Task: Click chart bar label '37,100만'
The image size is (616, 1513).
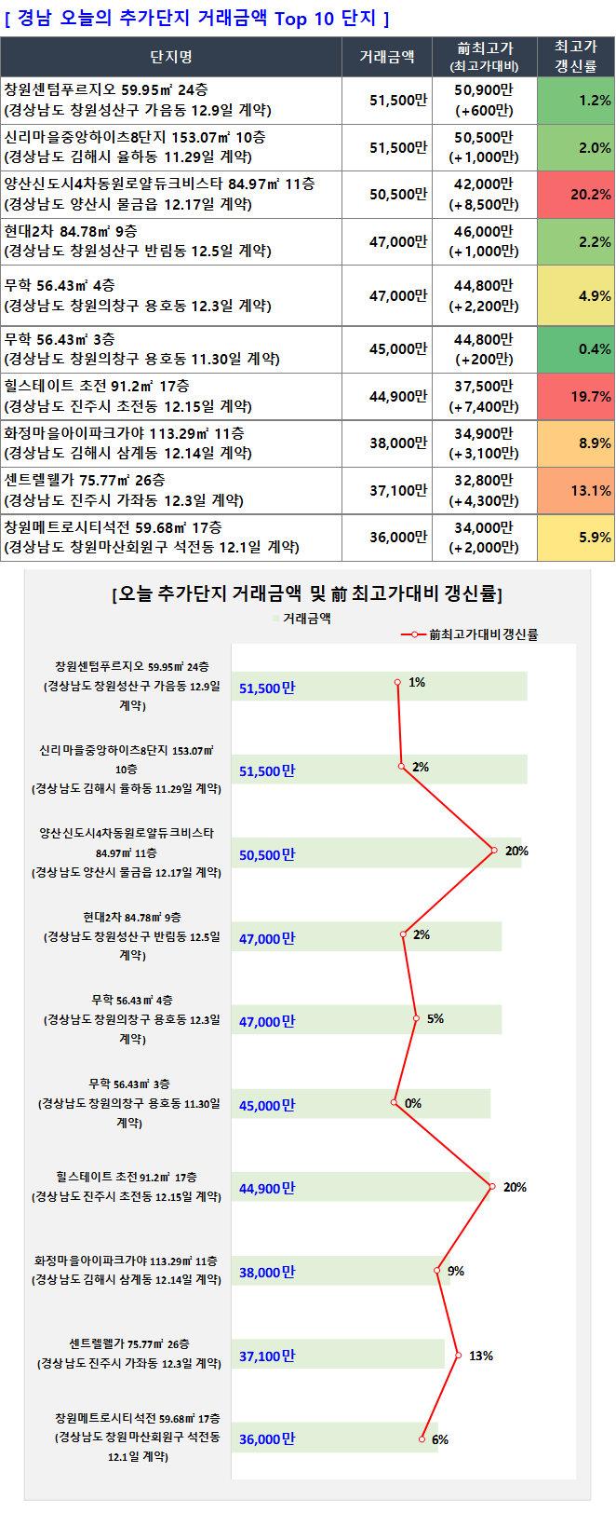Action: tap(267, 1356)
